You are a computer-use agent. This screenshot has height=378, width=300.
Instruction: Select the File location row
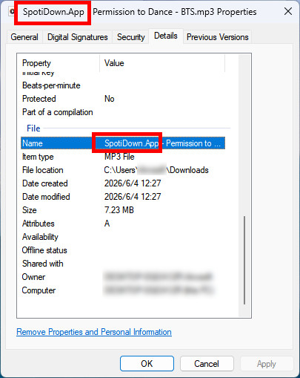click(x=123, y=170)
